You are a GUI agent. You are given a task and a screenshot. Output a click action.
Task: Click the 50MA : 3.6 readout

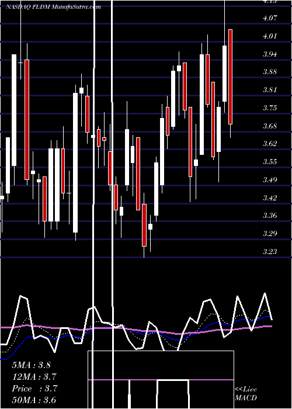point(34,400)
